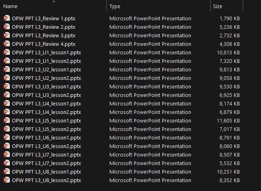Click Type cell in the L3_U7_lesson2.pptx row
This screenshot has width=261, height=191.
point(150,163)
